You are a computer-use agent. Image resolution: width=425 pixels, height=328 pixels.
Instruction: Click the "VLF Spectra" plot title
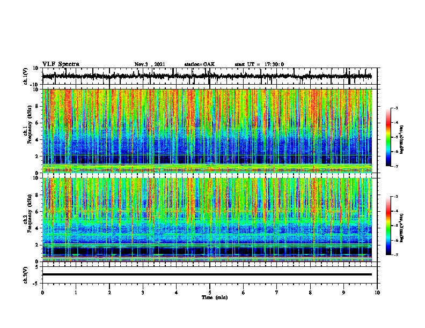click(61, 64)
